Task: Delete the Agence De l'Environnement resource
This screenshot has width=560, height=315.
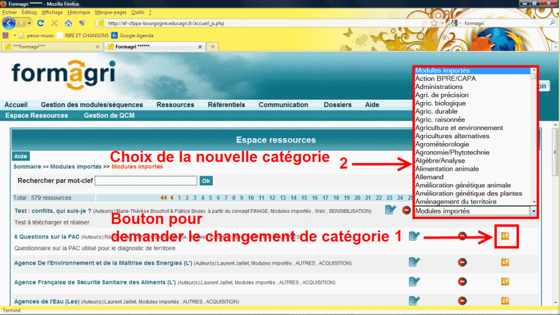Action: click(462, 263)
